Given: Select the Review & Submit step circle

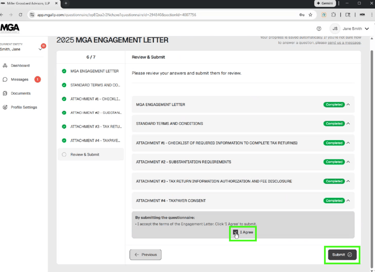Looking at the screenshot, I should (x=64, y=154).
